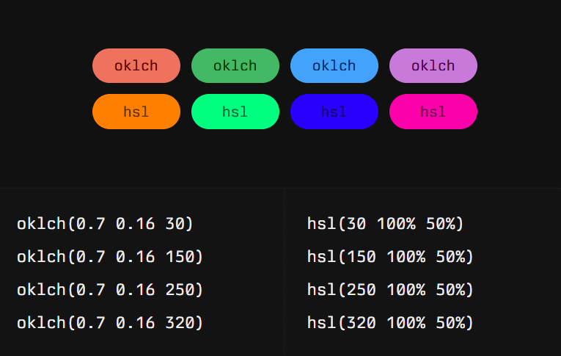Image resolution: width=561 pixels, height=356 pixels.
Task: Click the oklch(0.7 0.16 250) code line
Action: [x=110, y=289]
